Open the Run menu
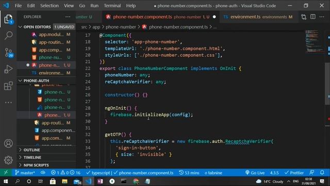The width and height of the screenshot is (330, 186). point(94,6)
